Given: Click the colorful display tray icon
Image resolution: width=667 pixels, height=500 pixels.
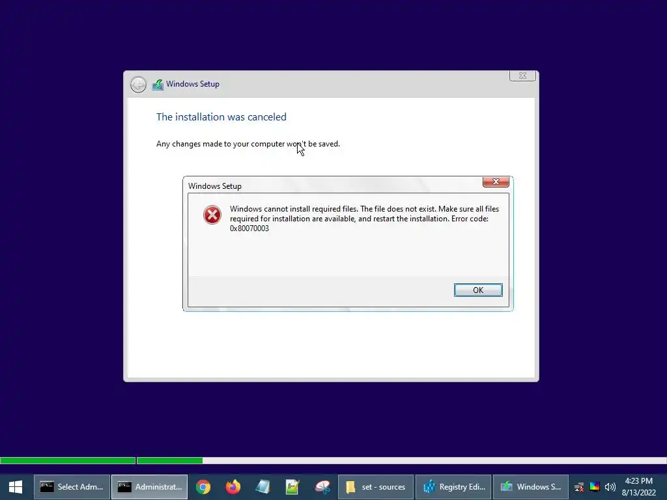Looking at the screenshot, I should tap(595, 487).
